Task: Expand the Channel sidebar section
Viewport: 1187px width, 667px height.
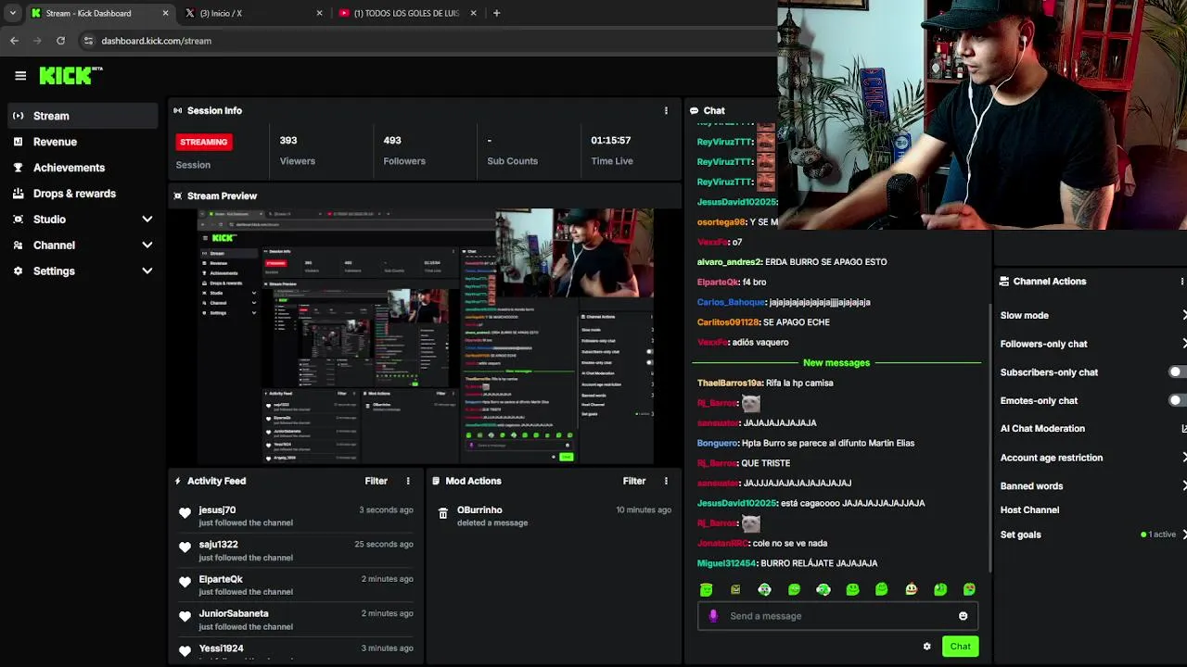Action: click(147, 245)
